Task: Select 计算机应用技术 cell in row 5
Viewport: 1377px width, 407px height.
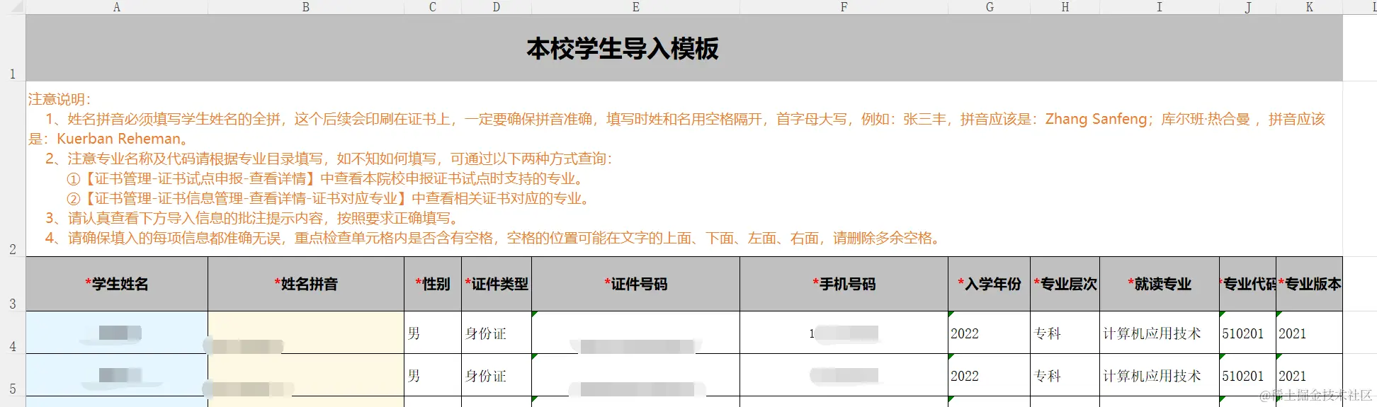Action: [x=1160, y=375]
